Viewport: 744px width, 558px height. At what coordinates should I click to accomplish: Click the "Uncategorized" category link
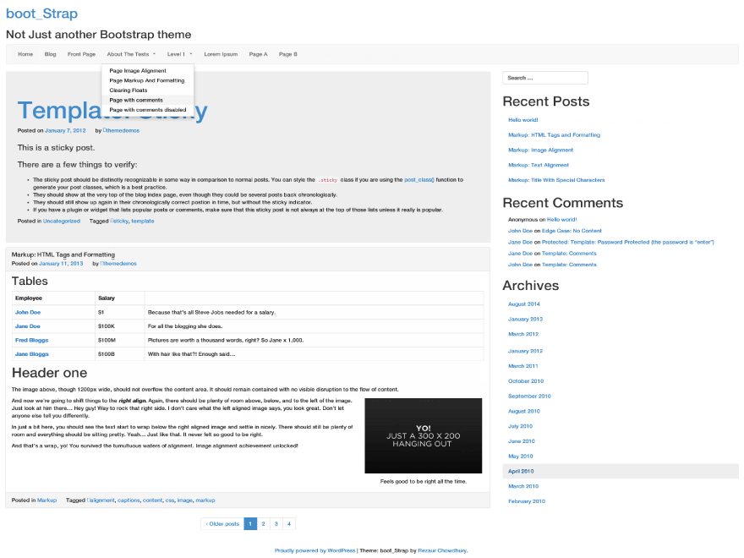tap(61, 221)
